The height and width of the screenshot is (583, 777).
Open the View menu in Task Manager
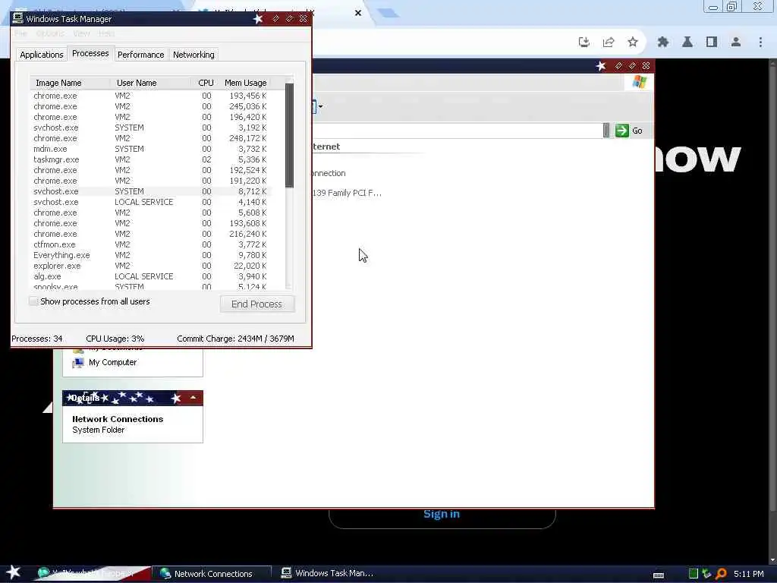click(81, 33)
